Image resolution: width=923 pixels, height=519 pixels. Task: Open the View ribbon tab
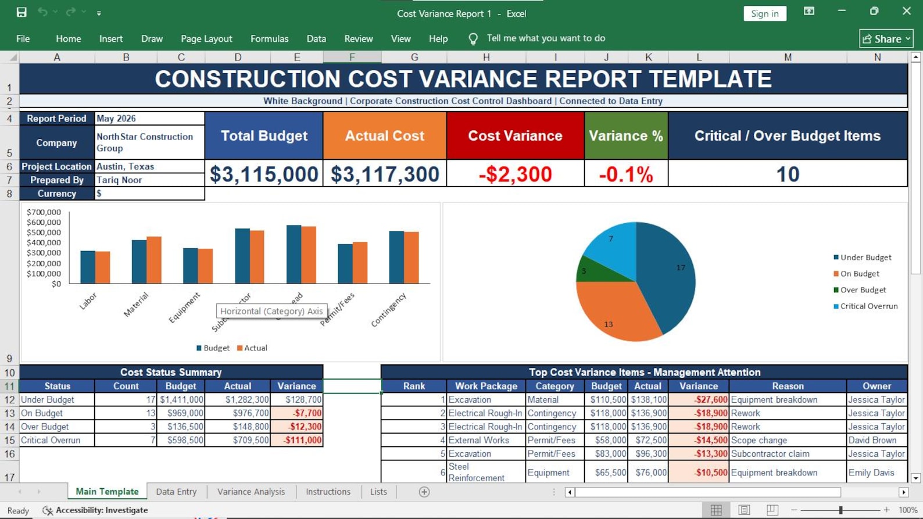click(400, 39)
